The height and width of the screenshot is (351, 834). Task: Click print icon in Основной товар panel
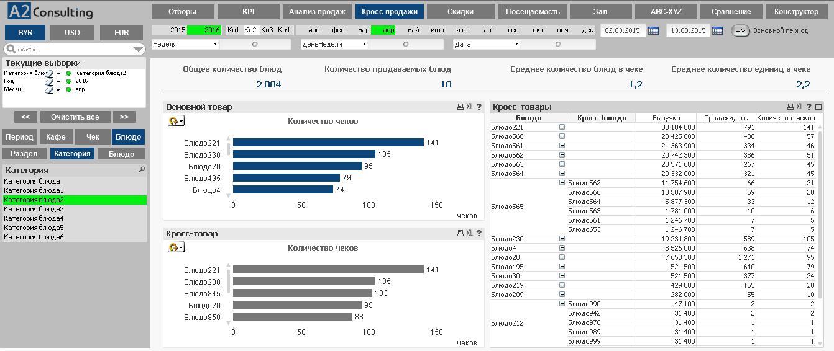(460, 107)
